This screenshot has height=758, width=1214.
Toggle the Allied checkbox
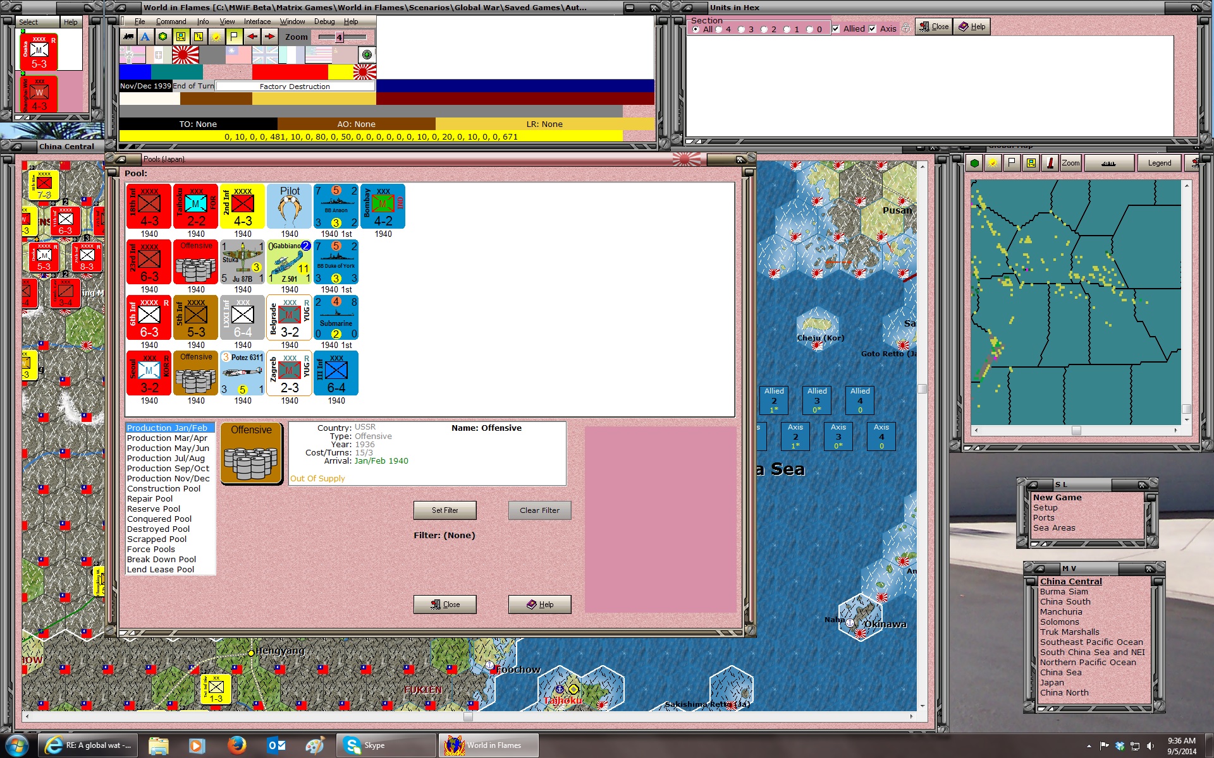(x=836, y=29)
